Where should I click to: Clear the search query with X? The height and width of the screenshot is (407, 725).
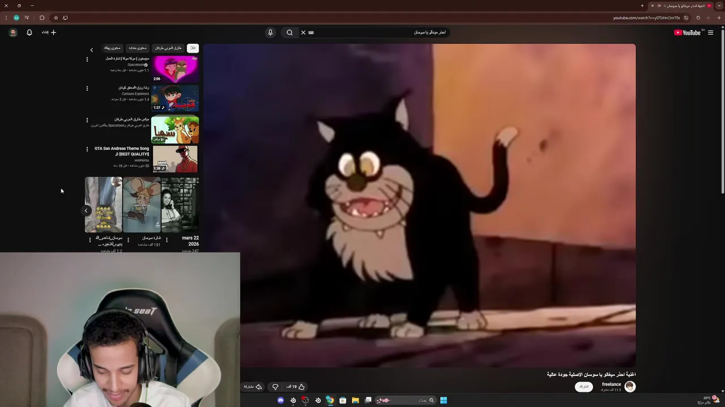click(x=303, y=32)
